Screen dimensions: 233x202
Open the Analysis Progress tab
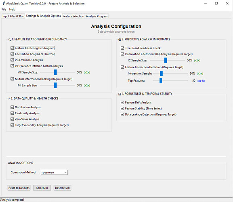97,16
